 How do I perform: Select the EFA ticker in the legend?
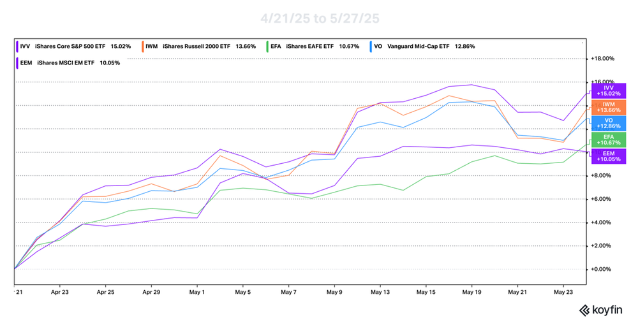tap(276, 47)
